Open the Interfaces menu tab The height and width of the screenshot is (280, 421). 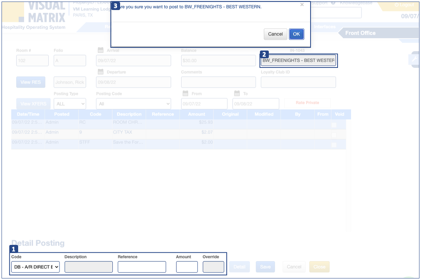324,27
